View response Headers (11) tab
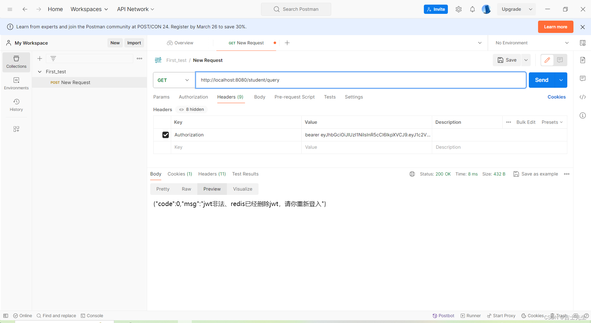Screen dimensions: 591x323 point(212,174)
